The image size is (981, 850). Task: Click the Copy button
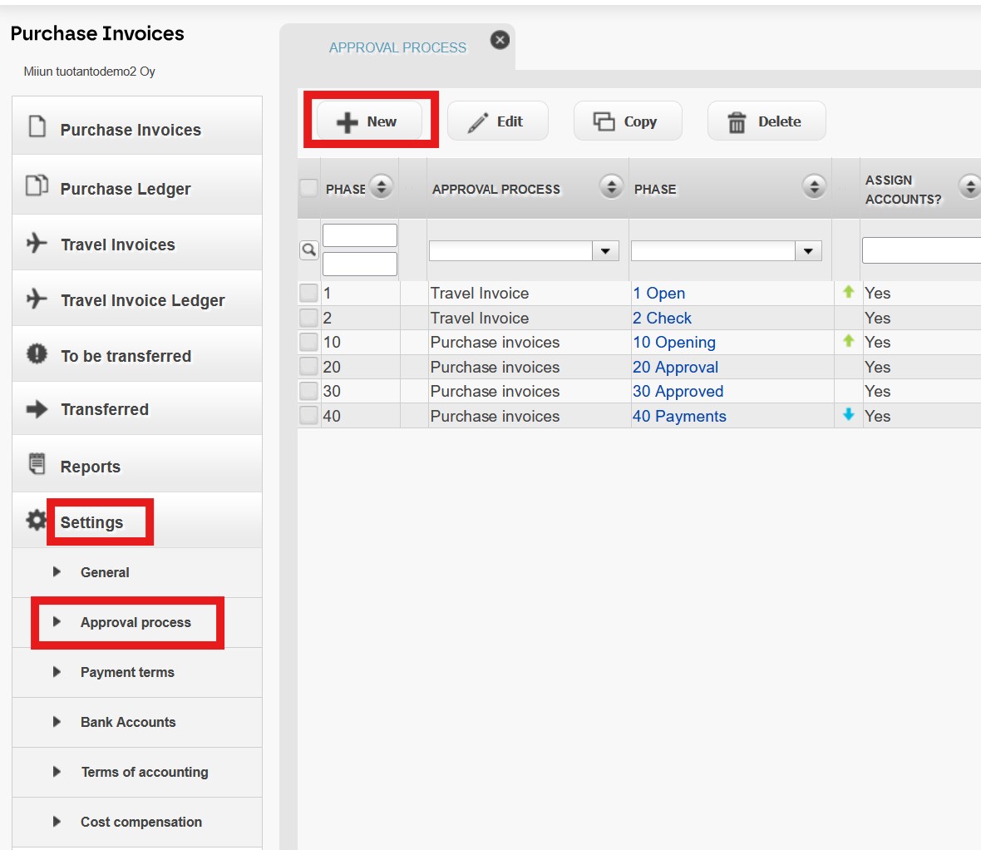click(x=629, y=121)
